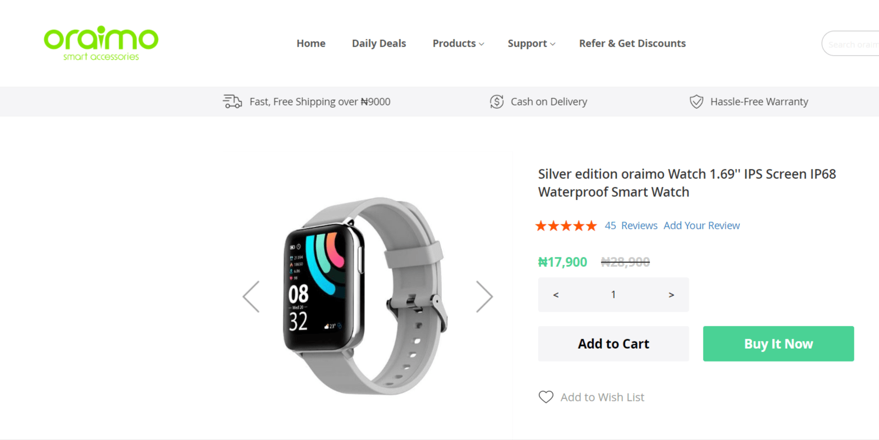Click the fifth orange rating star
The image size is (879, 440).
click(592, 225)
